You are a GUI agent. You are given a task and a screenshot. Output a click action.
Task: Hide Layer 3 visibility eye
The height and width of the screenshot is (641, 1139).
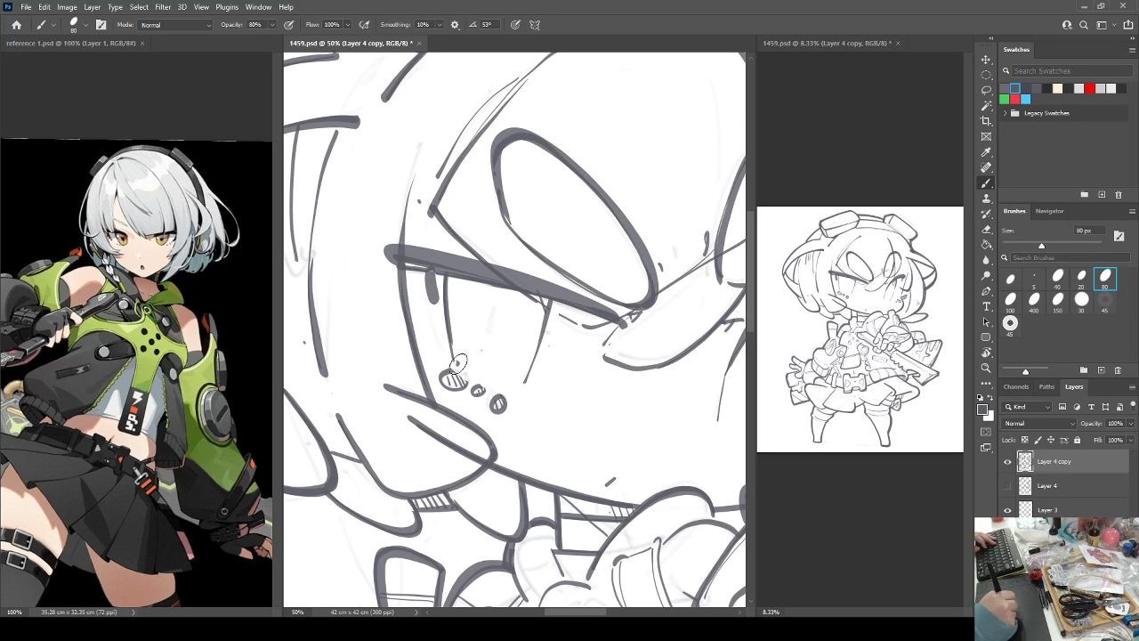point(1007,510)
